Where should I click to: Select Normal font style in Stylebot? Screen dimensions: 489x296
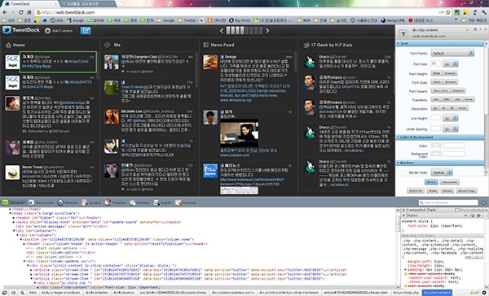click(x=450, y=82)
